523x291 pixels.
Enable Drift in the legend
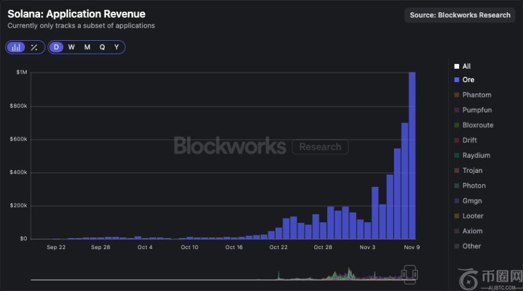point(469,140)
